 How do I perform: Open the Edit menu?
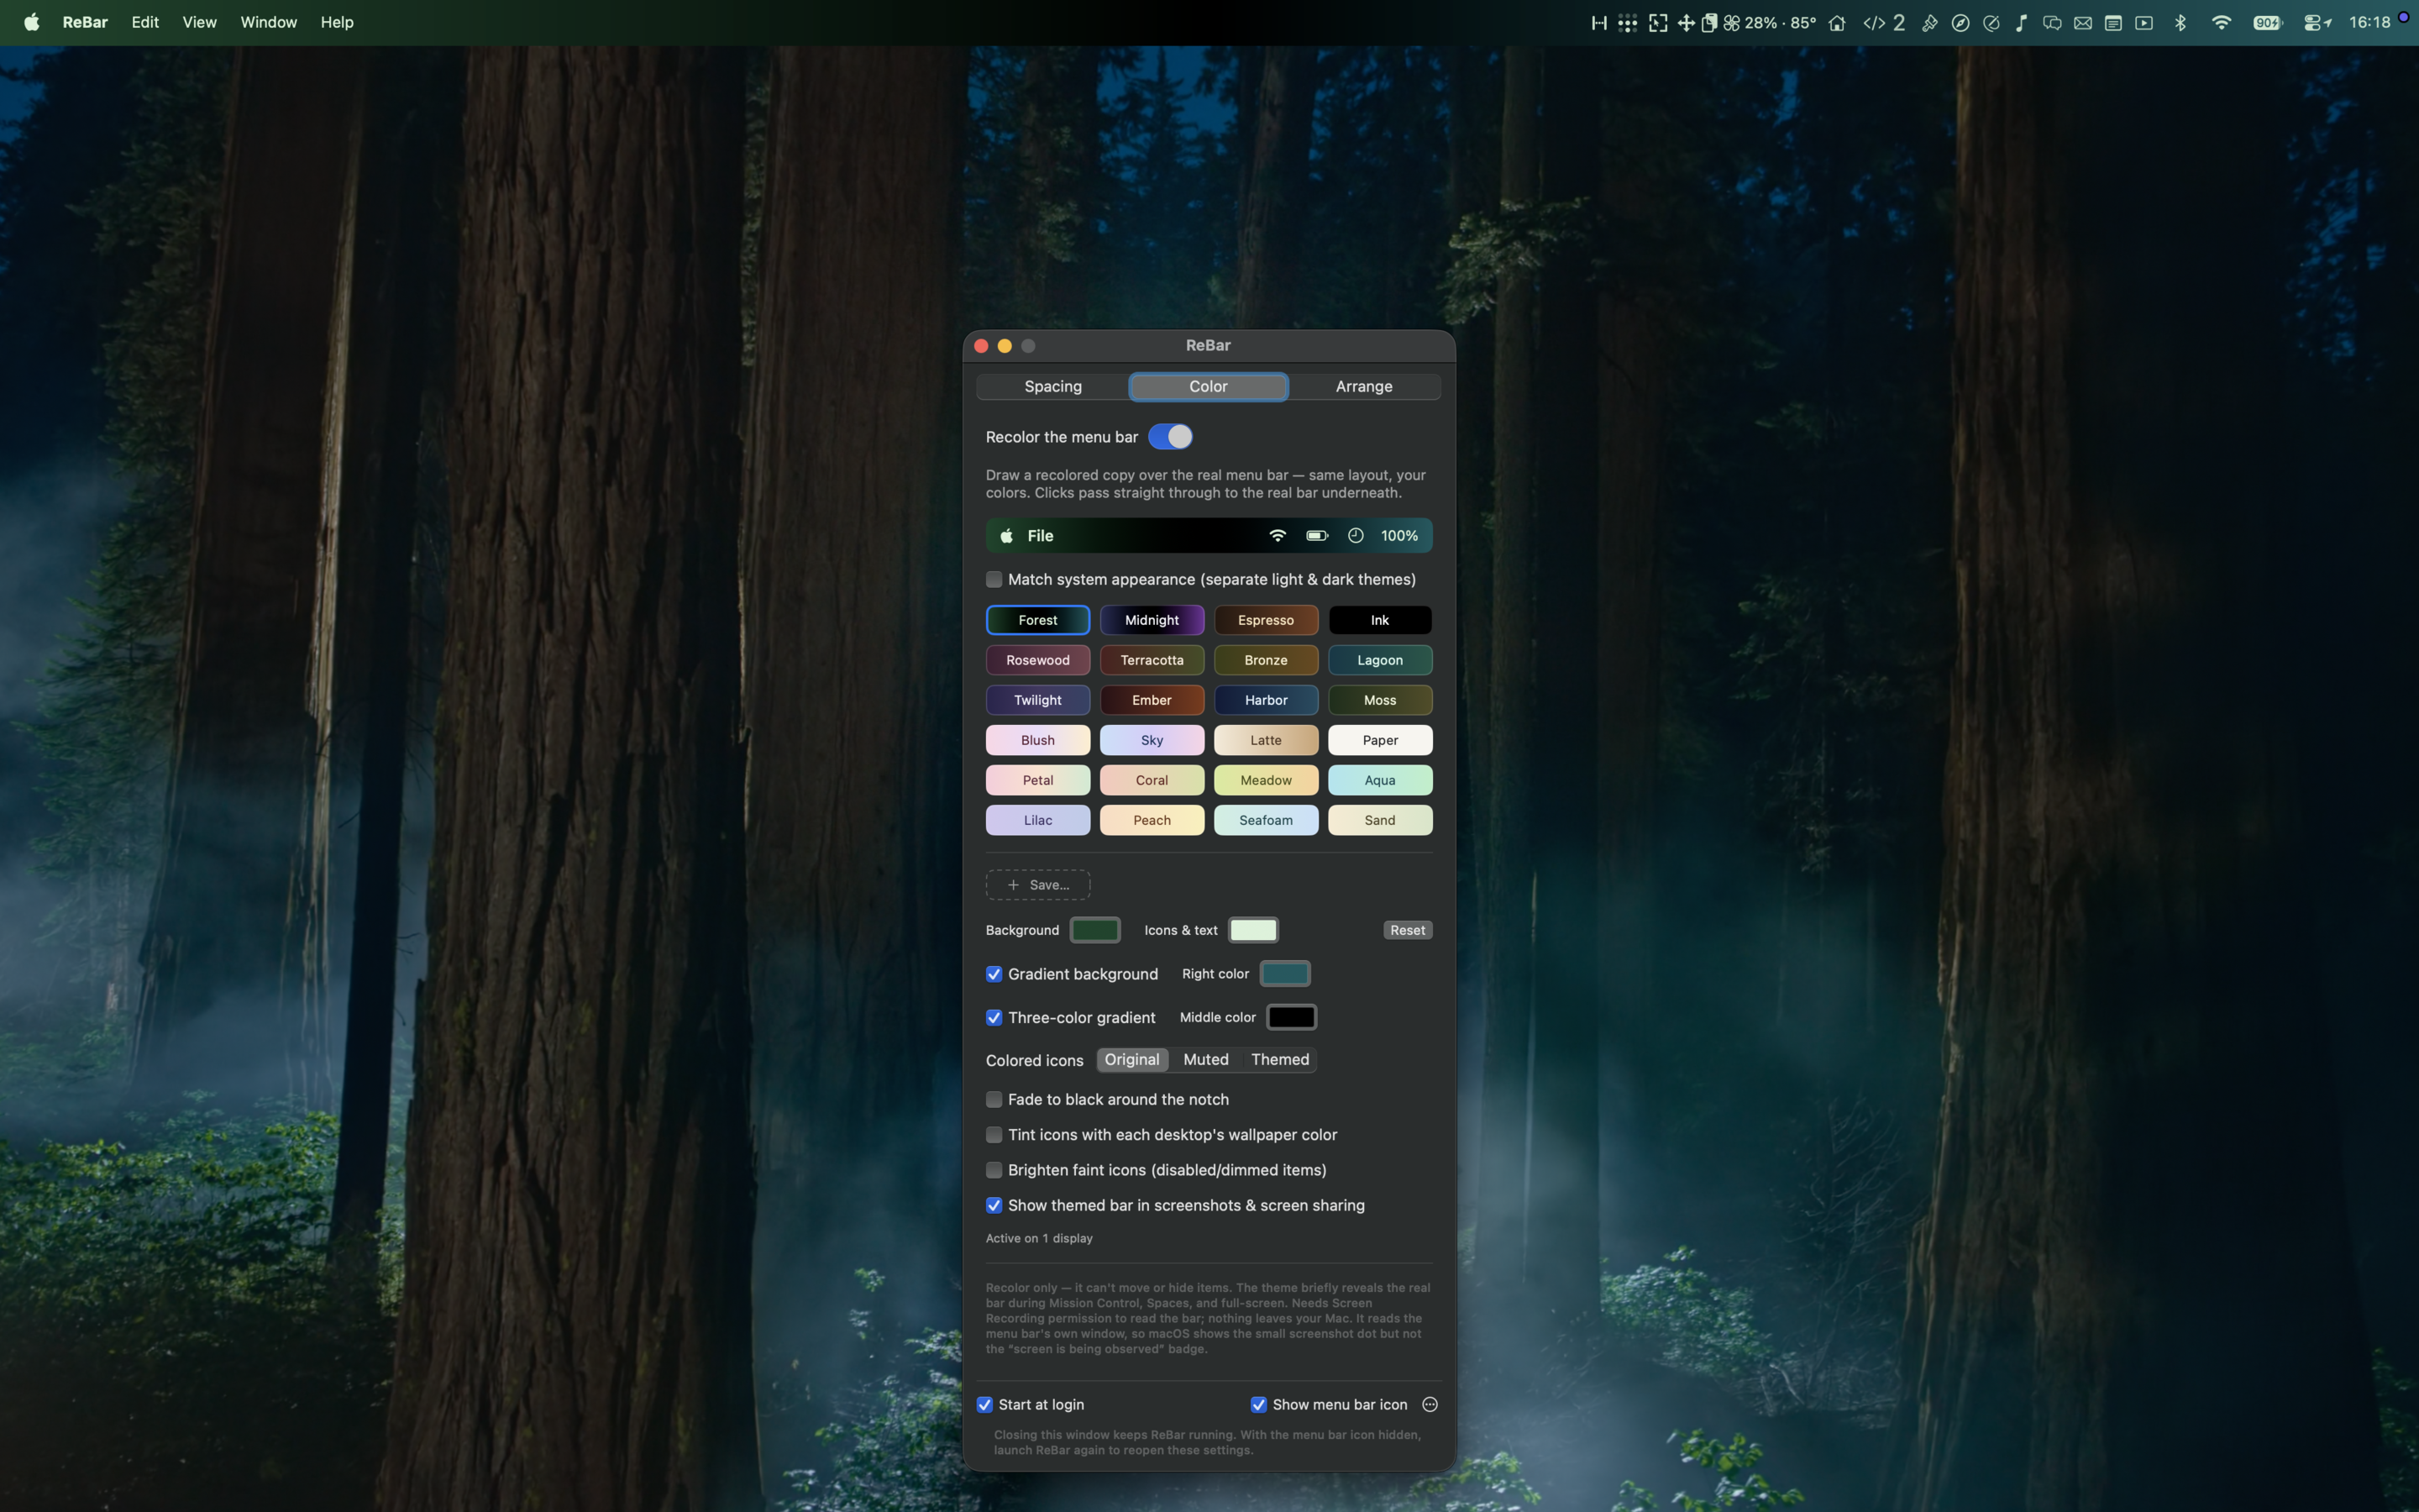click(x=145, y=22)
